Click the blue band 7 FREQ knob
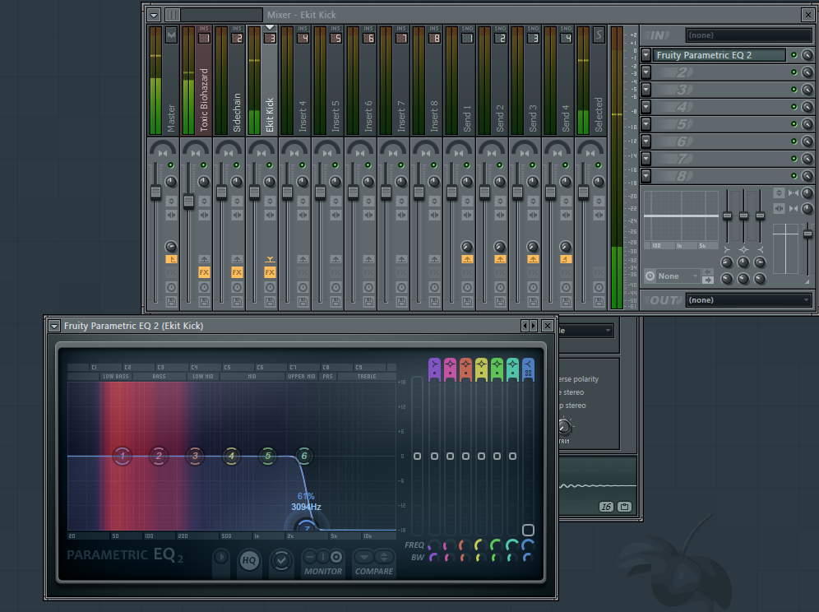This screenshot has width=819, height=612. pyautogui.click(x=528, y=545)
